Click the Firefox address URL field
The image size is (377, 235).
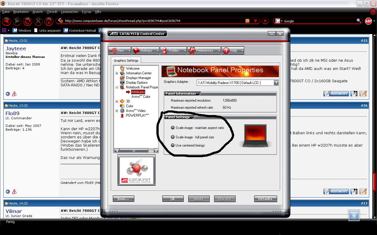[x=153, y=21]
